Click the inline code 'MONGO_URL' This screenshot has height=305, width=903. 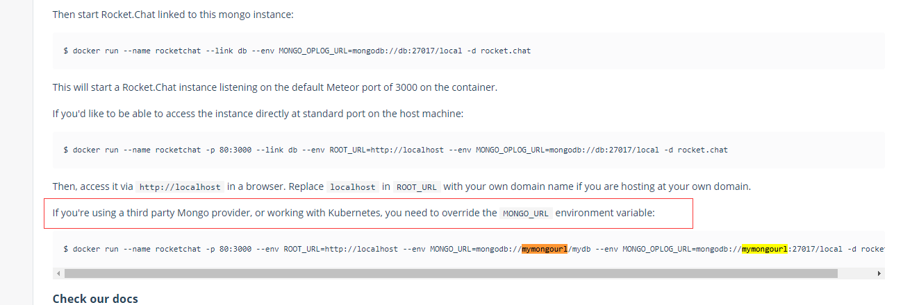pos(527,214)
